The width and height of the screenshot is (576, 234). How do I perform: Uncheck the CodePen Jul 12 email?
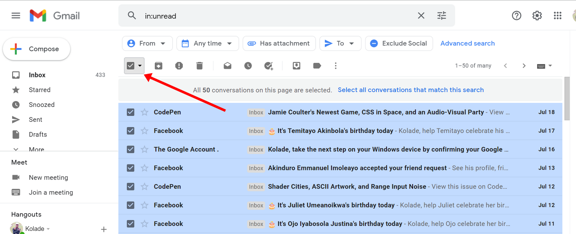tap(130, 186)
